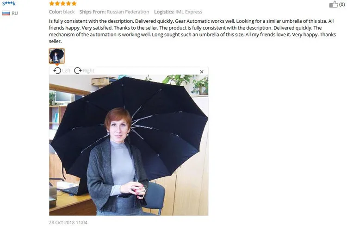Click the counter-clockwise rotate arrow icon

pyautogui.click(x=57, y=71)
